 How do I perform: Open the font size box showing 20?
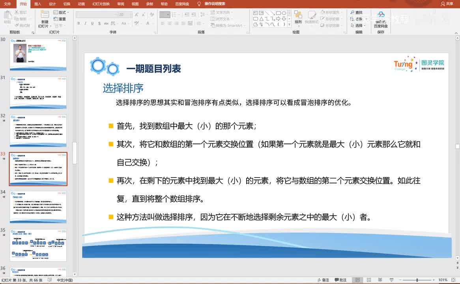125,14
